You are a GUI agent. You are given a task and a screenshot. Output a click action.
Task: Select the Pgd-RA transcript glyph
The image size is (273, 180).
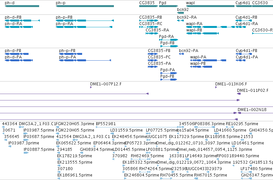[x=168, y=40]
